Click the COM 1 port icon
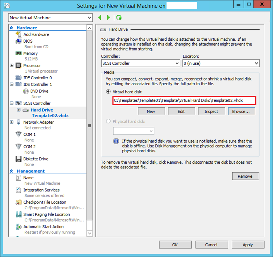273x257 pixels. 19,134
